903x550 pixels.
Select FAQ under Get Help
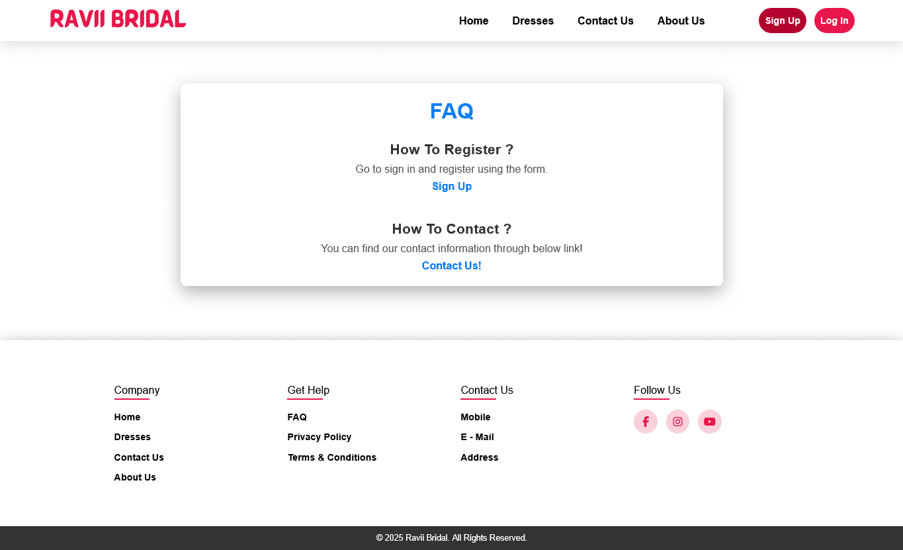click(x=297, y=417)
